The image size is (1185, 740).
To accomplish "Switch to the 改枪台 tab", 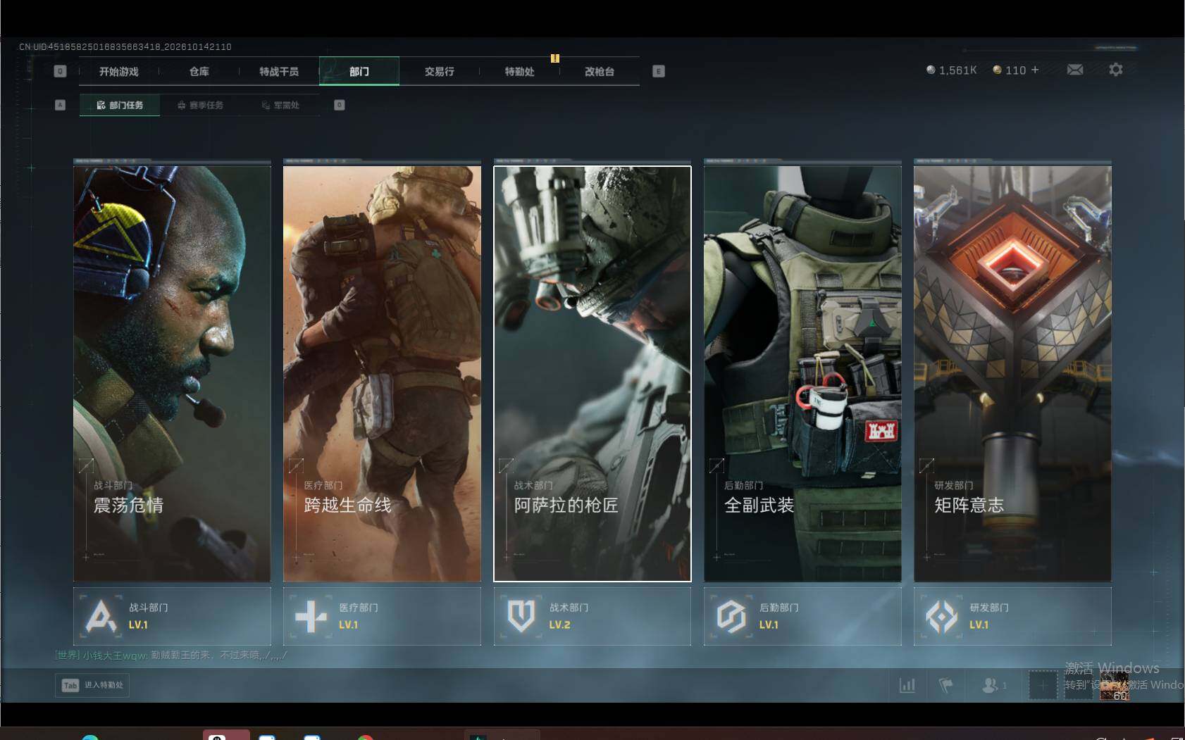I will pyautogui.click(x=600, y=71).
